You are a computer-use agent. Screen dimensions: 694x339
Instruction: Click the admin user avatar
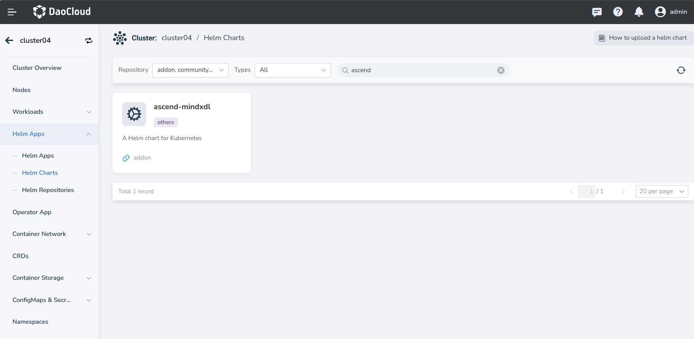(660, 12)
